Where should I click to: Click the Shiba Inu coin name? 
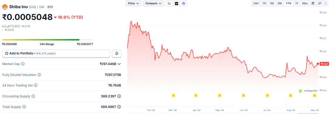[x=19, y=7]
